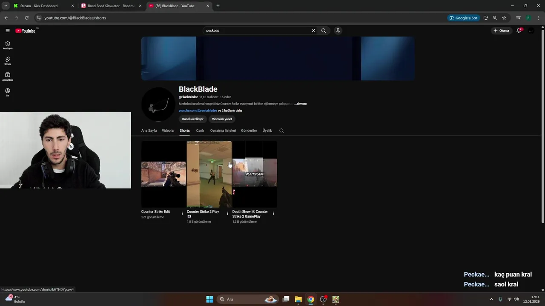Open the Counter Strike 2 Play thumbnail
The width and height of the screenshot is (545, 306).
coord(209,174)
